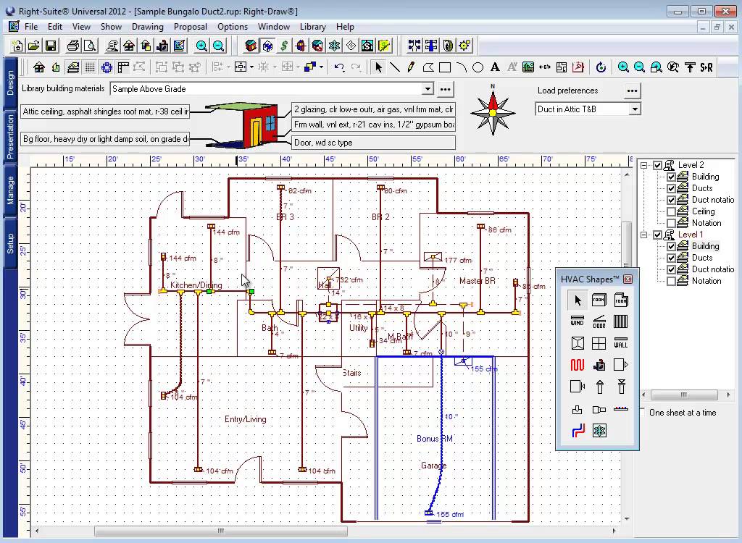Screen dimensions: 742x543
Task: Select the Pencil tool
Action: tap(411, 67)
